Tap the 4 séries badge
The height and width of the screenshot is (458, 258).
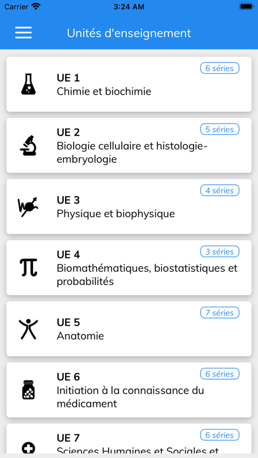[220, 190]
